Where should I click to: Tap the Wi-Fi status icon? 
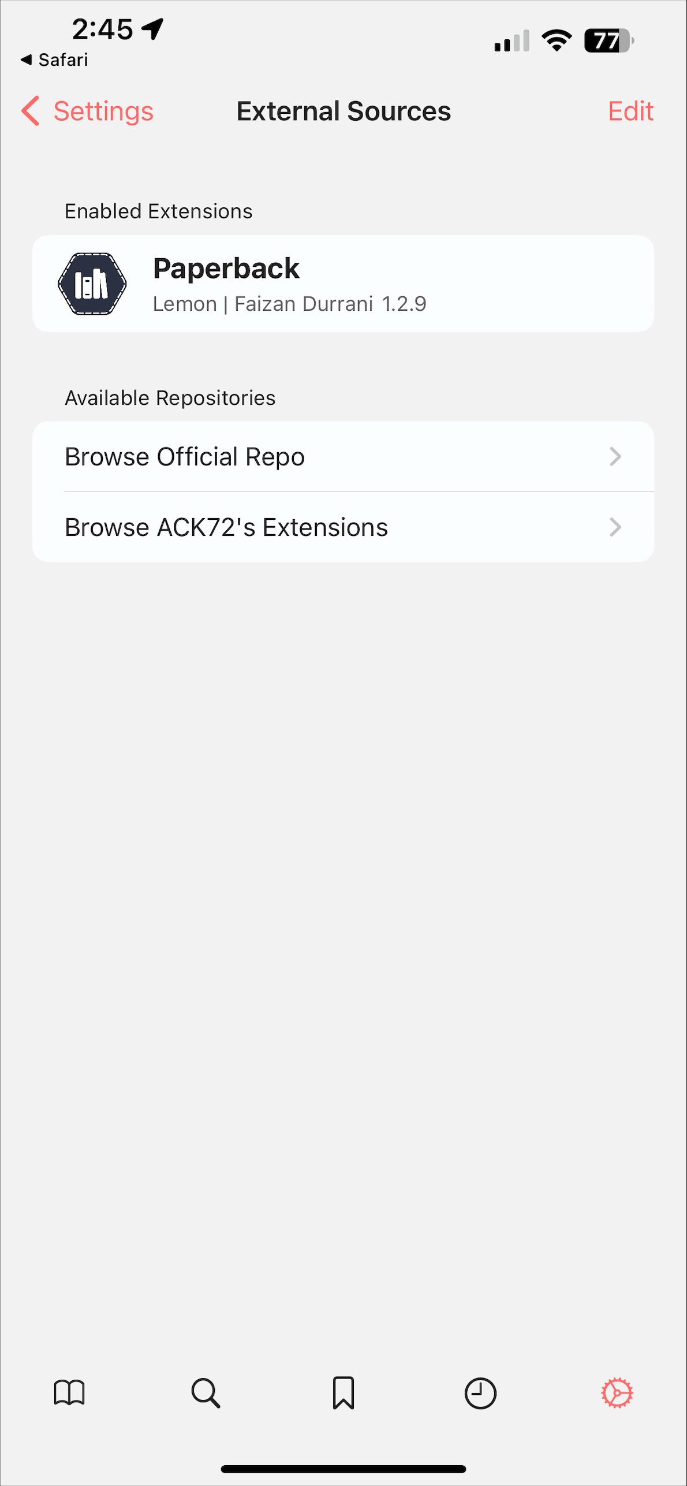(557, 40)
